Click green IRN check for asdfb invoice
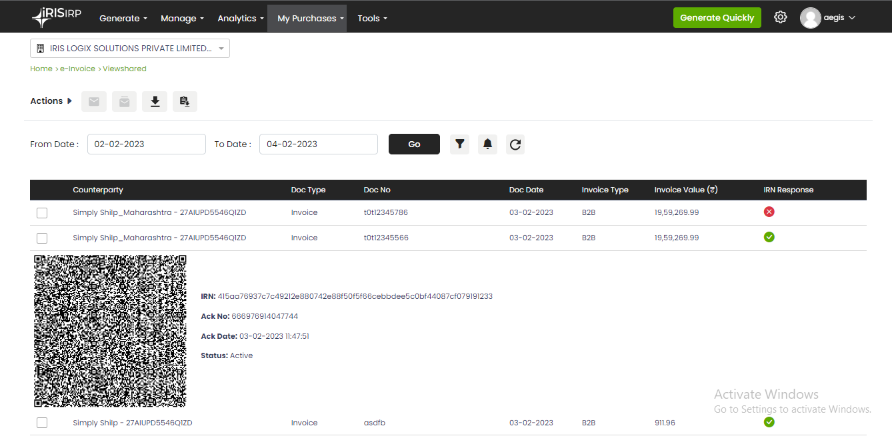The height and width of the screenshot is (436, 892). coord(769,422)
